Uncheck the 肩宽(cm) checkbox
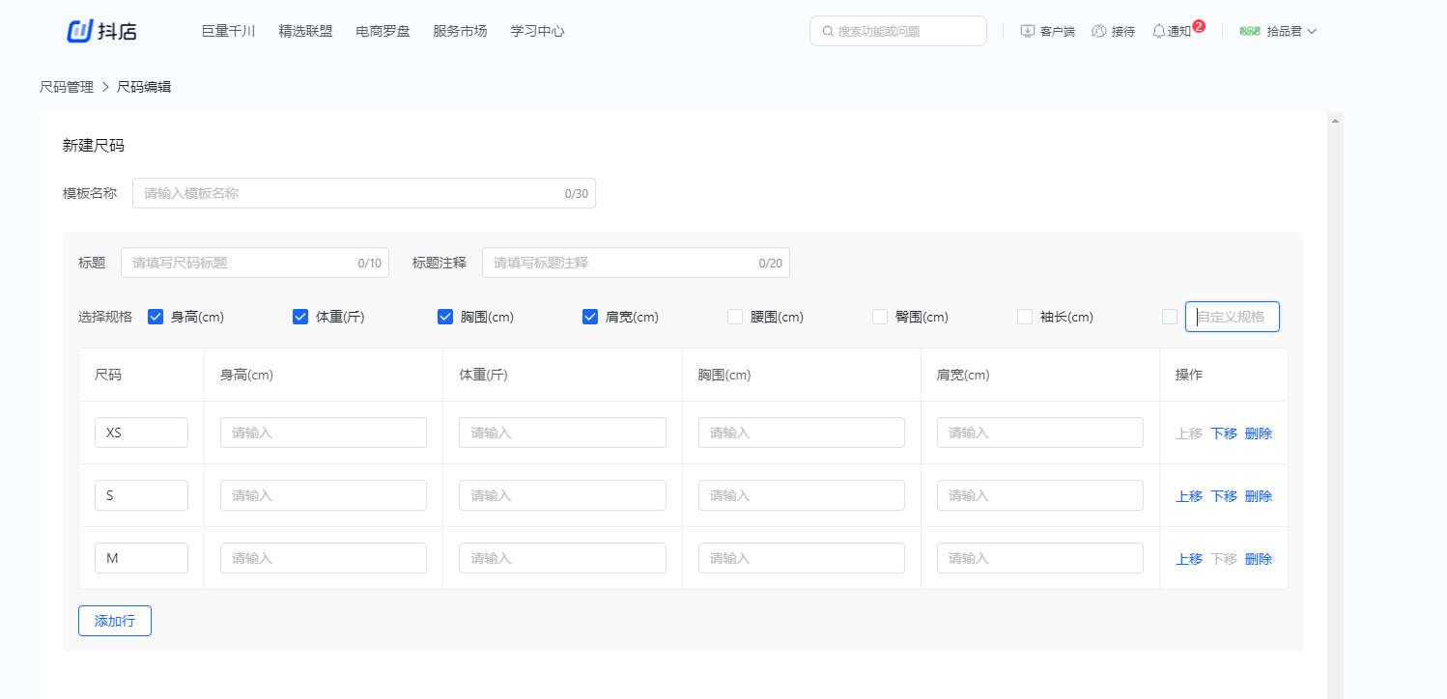Image resolution: width=1447 pixels, height=699 pixels. (590, 317)
